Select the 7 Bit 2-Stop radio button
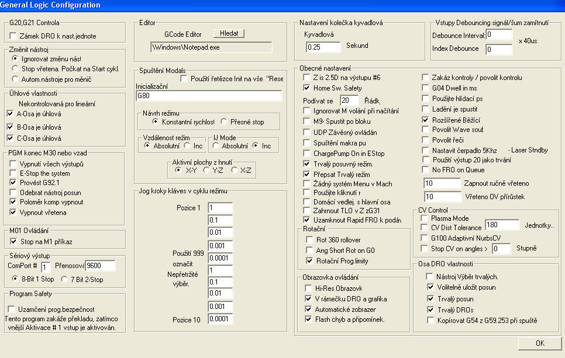The width and height of the screenshot is (565, 358). click(66, 279)
